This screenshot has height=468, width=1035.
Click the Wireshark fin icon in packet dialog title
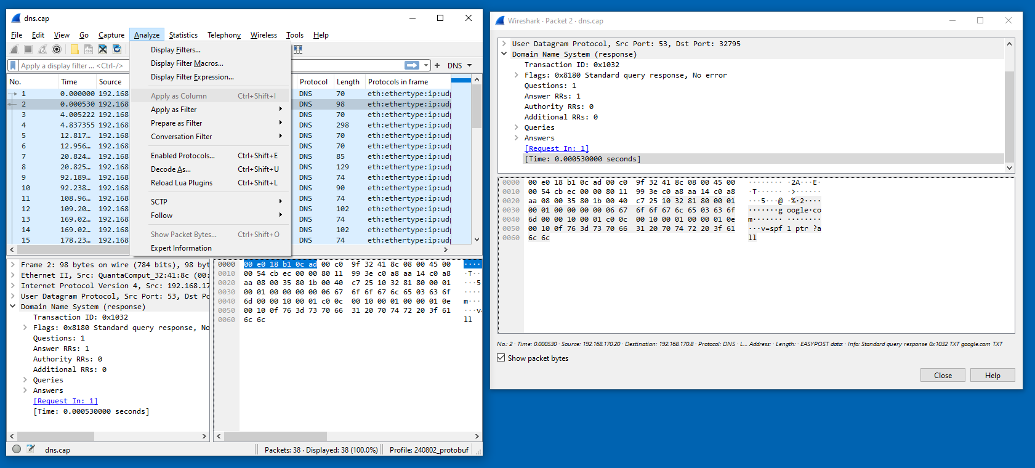tap(501, 20)
